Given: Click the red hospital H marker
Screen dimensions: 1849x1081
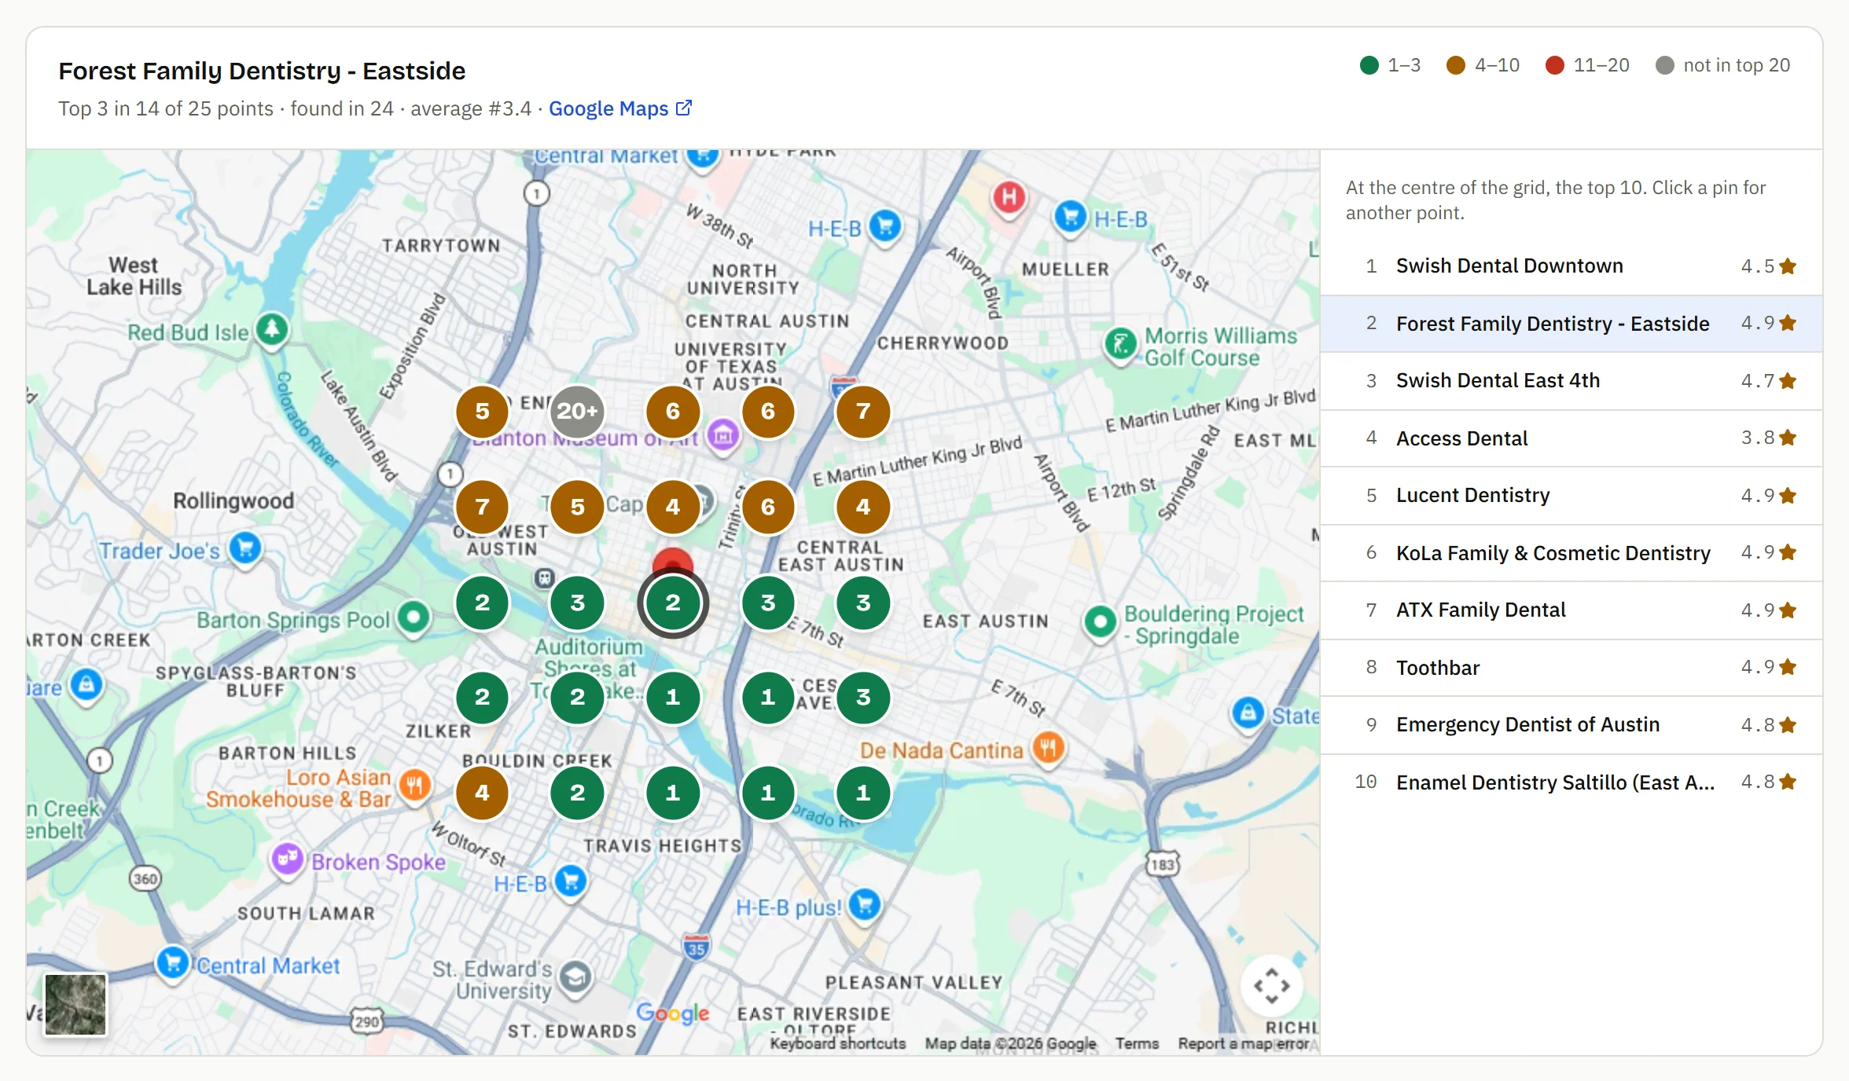Looking at the screenshot, I should click(1009, 196).
